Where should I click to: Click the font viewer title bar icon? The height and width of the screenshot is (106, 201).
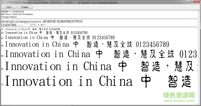click(2, 2)
